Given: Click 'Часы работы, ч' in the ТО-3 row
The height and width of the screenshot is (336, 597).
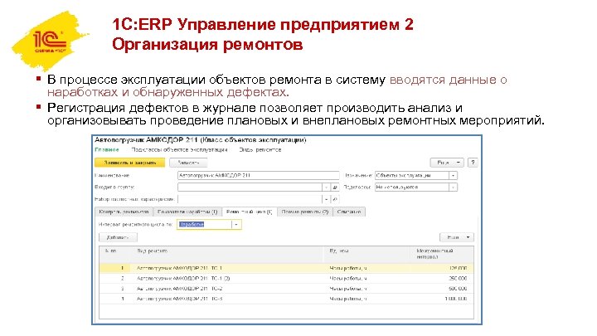Looking at the screenshot, I should click(348, 299).
